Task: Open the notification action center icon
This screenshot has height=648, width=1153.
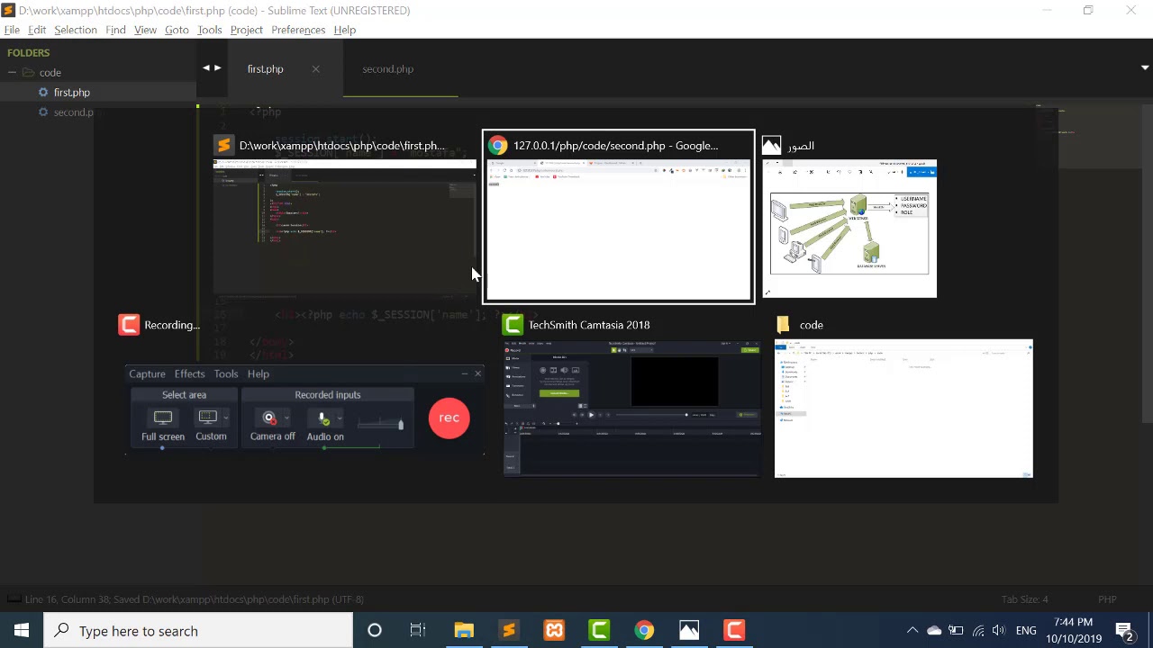Action: 1124,631
